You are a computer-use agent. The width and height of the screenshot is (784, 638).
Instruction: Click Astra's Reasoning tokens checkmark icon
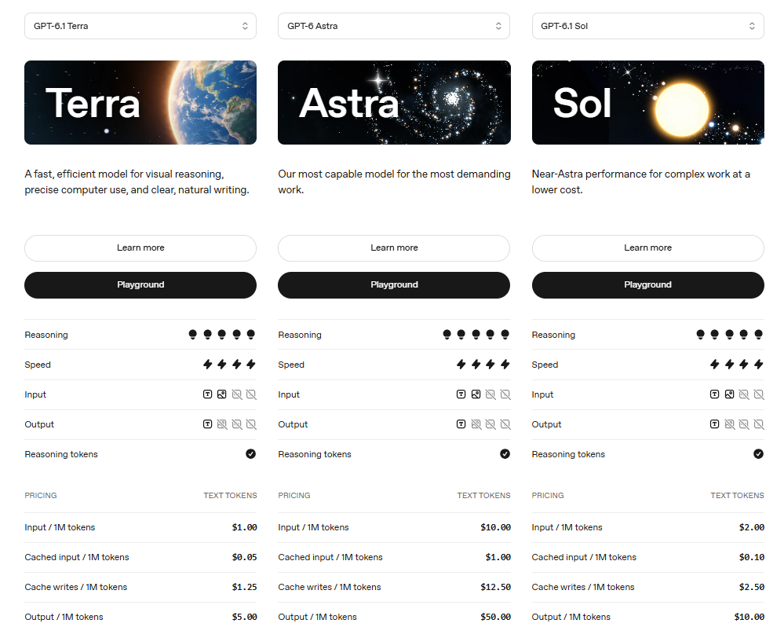pos(505,453)
